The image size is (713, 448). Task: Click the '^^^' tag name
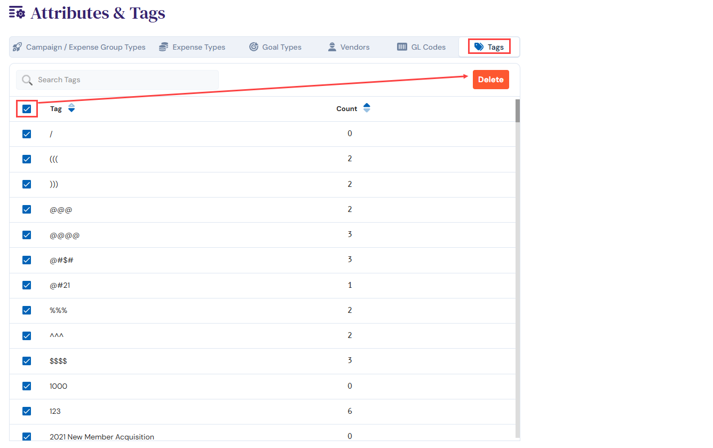(x=57, y=335)
